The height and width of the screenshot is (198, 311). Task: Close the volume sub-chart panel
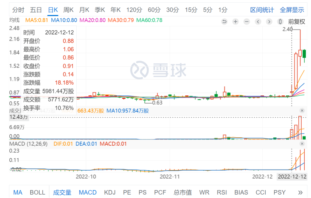click(302, 111)
